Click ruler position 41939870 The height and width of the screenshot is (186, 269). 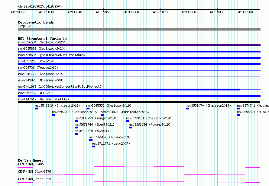click(x=160, y=12)
